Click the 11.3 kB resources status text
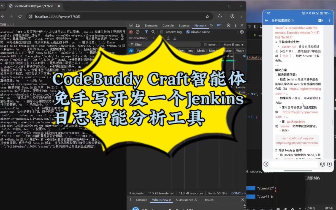The width and height of the screenshot is (336, 210). (x=191, y=193)
